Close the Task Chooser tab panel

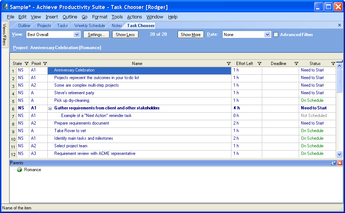(x=340, y=25)
